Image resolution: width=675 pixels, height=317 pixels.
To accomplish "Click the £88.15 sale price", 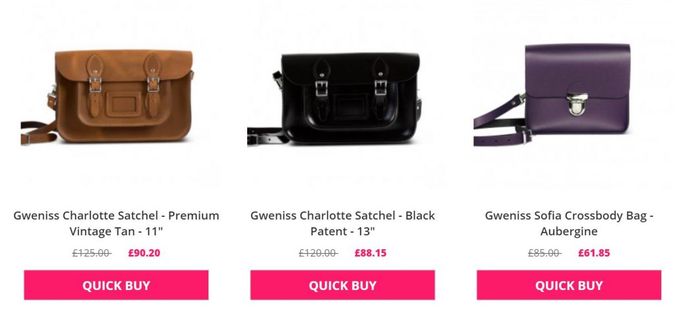I will point(370,252).
